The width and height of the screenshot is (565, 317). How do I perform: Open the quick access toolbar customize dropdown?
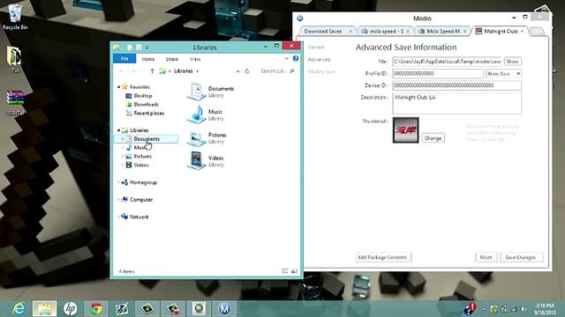pyautogui.click(x=147, y=48)
